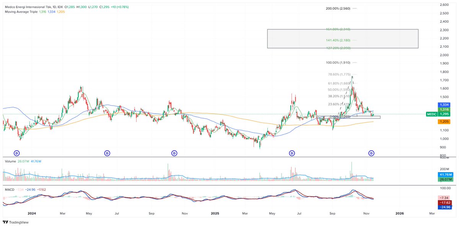Click the TradingView logo icon at bottom left
This screenshot has height=227, width=459.
(x=5, y=222)
